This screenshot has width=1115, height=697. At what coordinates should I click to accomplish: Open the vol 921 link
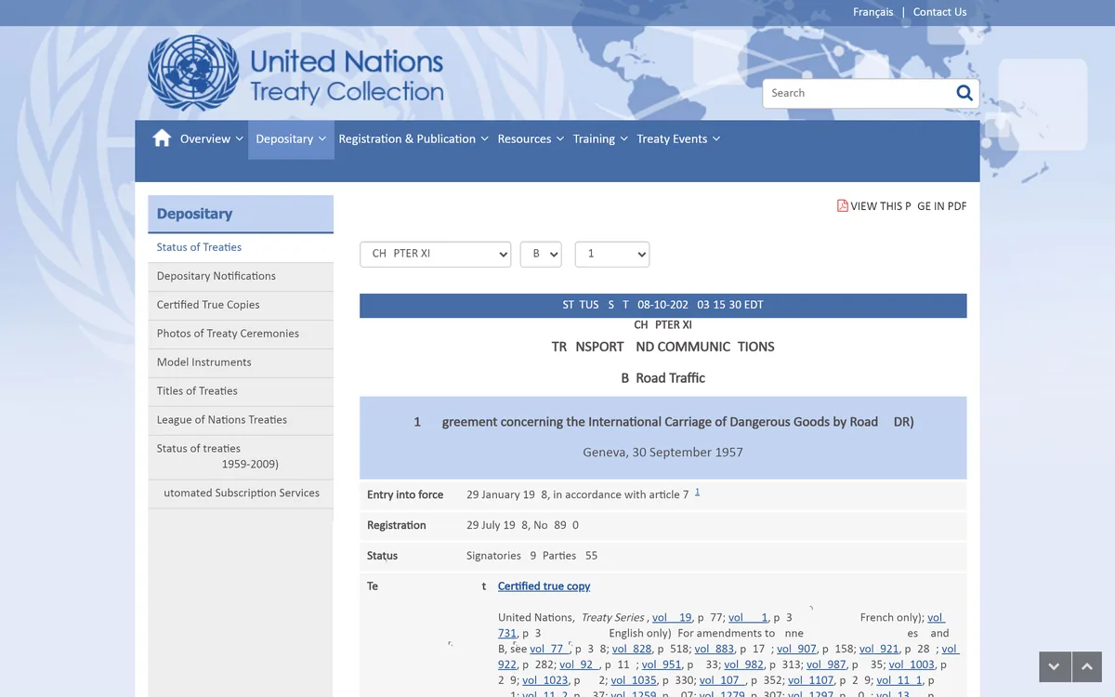pyautogui.click(x=879, y=650)
